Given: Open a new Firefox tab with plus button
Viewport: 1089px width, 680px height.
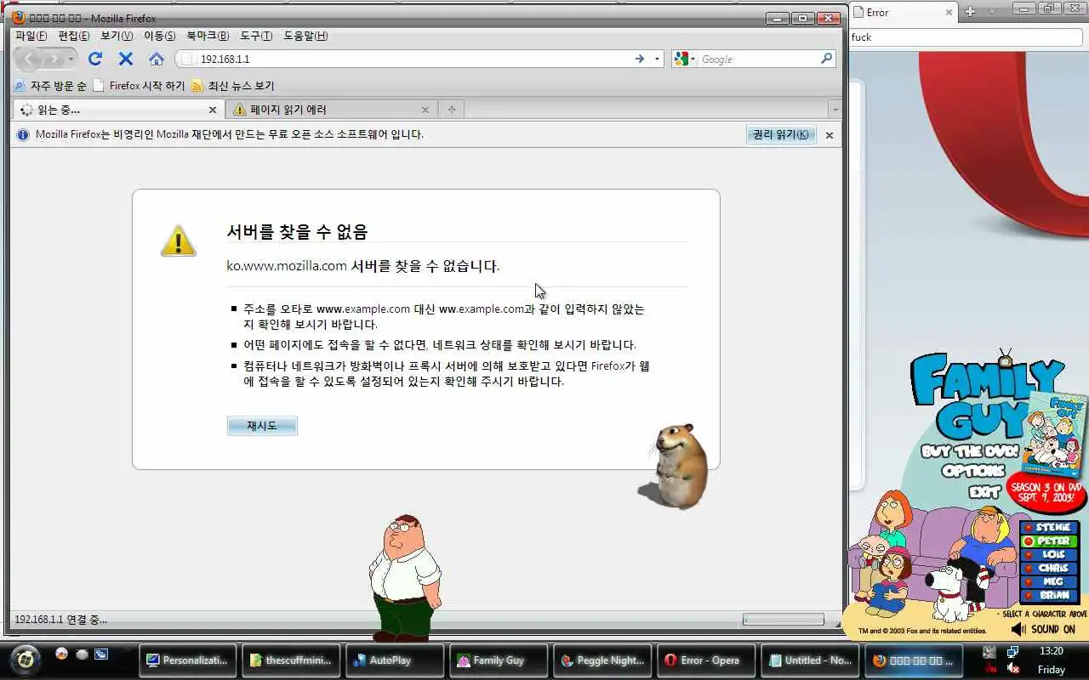Looking at the screenshot, I should click(452, 109).
